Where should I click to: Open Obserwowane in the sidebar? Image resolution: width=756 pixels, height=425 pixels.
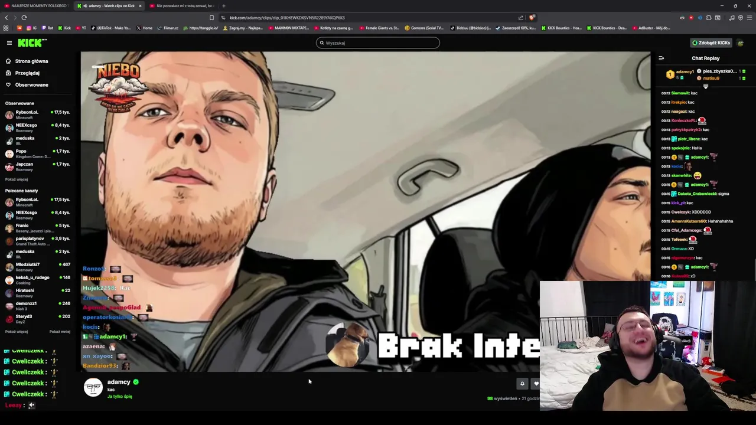tap(31, 85)
